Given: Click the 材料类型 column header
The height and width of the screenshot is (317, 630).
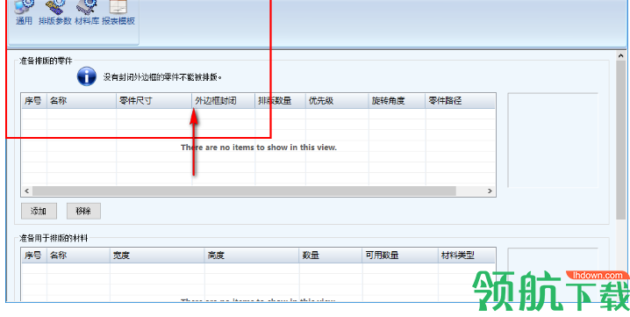Looking at the screenshot, I should pyautogui.click(x=467, y=256).
